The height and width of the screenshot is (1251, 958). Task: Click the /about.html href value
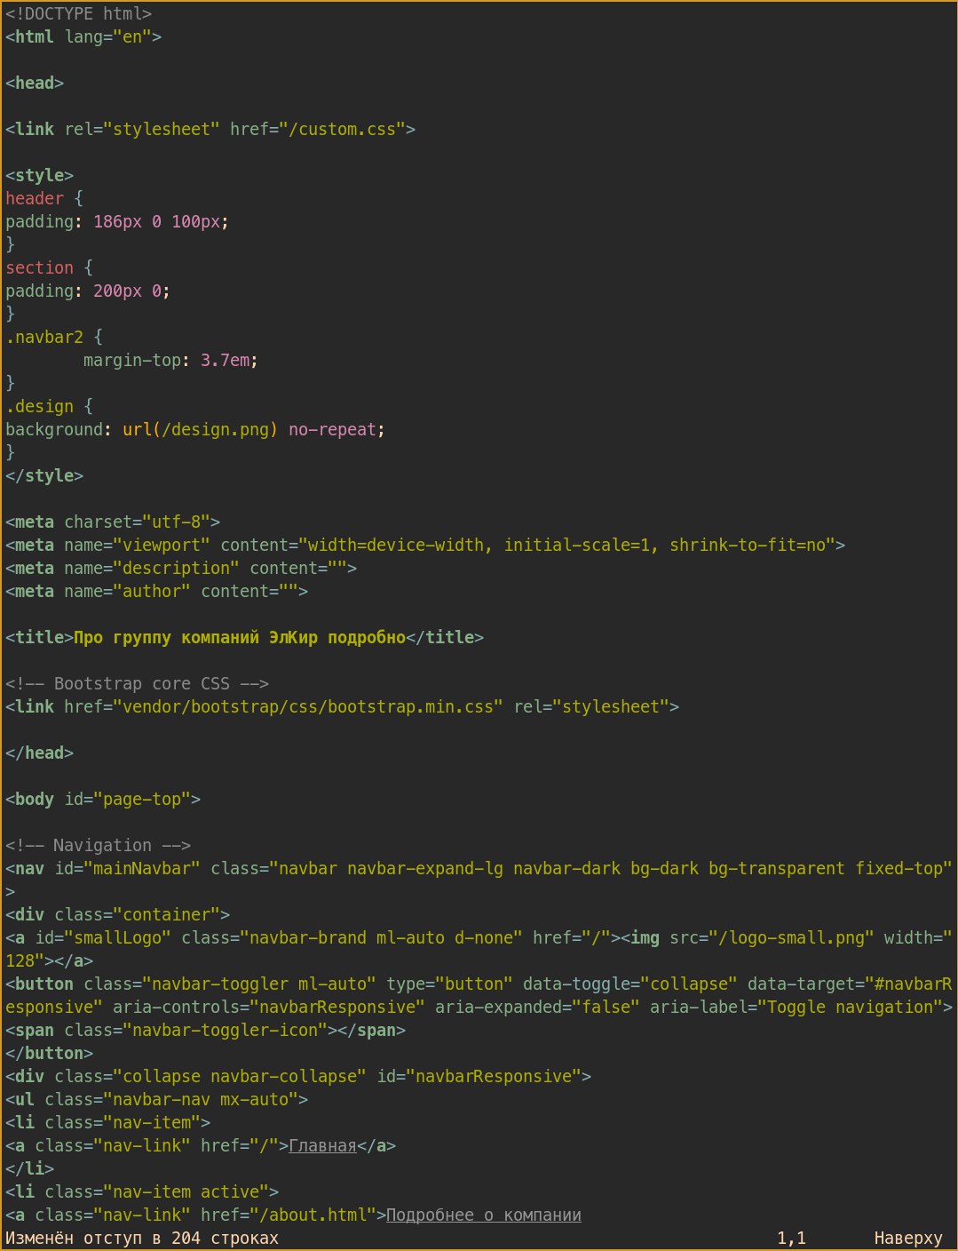(313, 1215)
